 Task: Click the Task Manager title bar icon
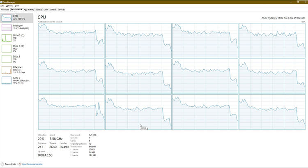(1, 2)
